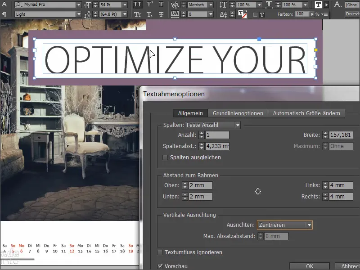The width and height of the screenshot is (360, 270).
Task: Adjust the Anzahl stepper arrows
Action: tap(201, 135)
